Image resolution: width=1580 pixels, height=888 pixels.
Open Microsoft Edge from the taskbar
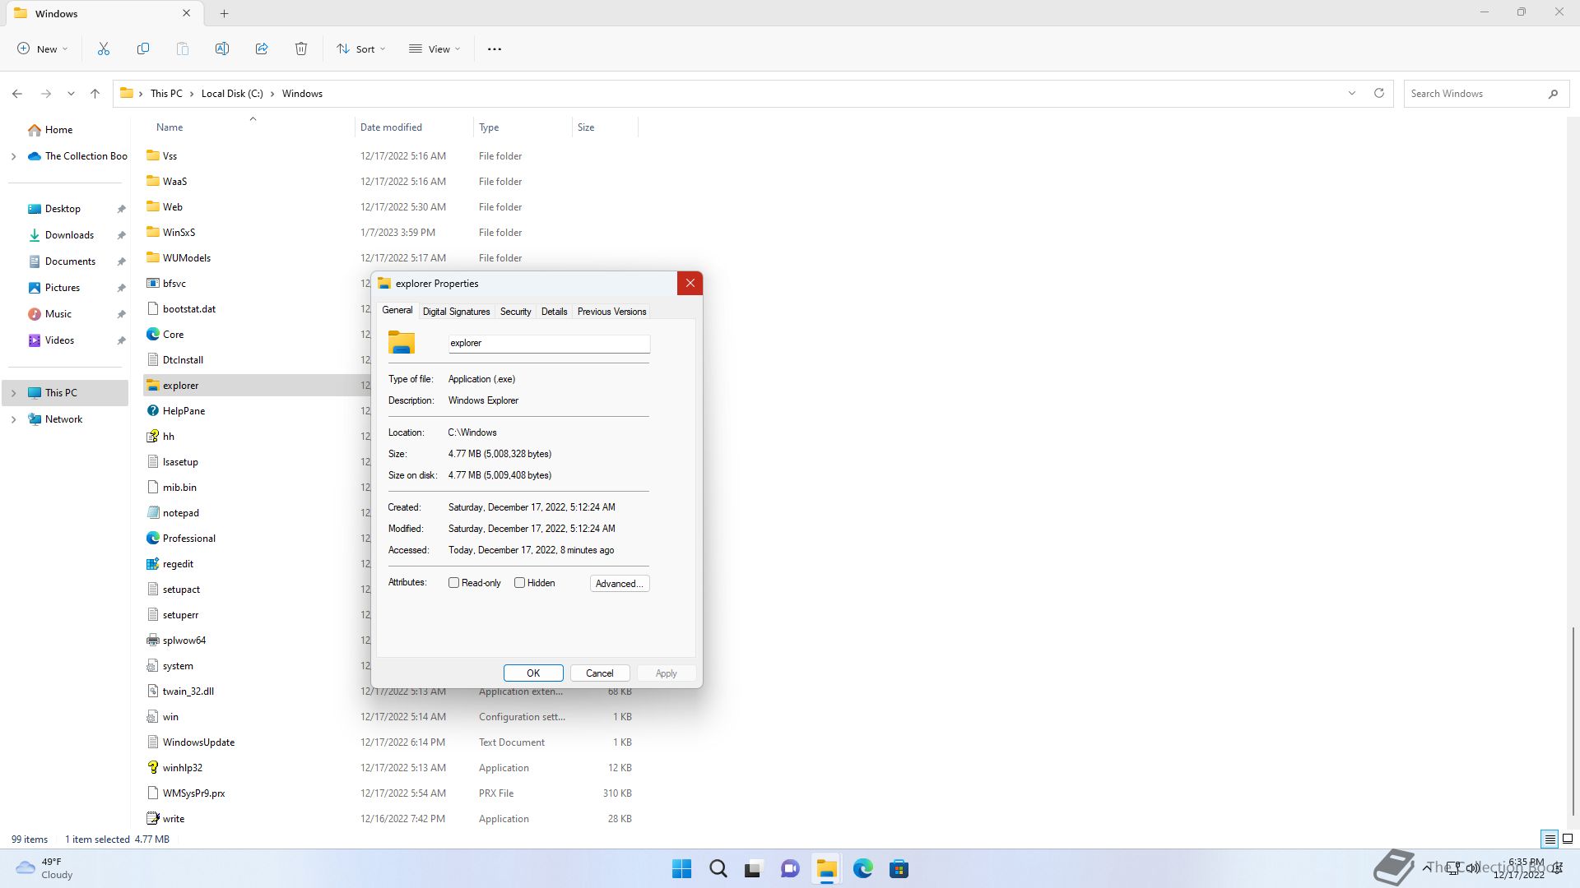862,869
